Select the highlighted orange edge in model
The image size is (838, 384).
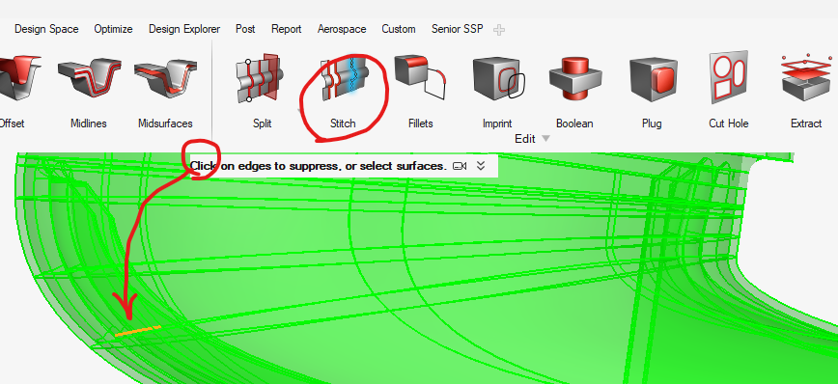137,331
